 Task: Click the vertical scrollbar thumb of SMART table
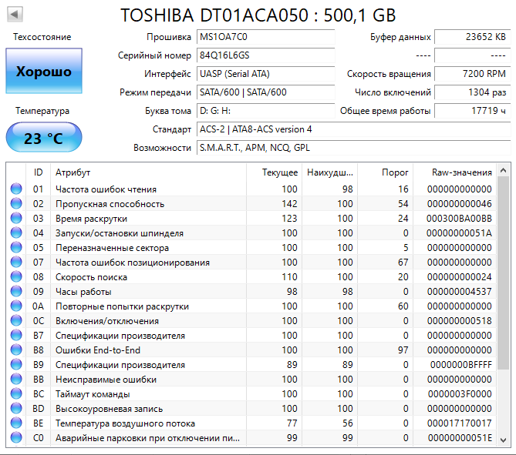click(503, 273)
